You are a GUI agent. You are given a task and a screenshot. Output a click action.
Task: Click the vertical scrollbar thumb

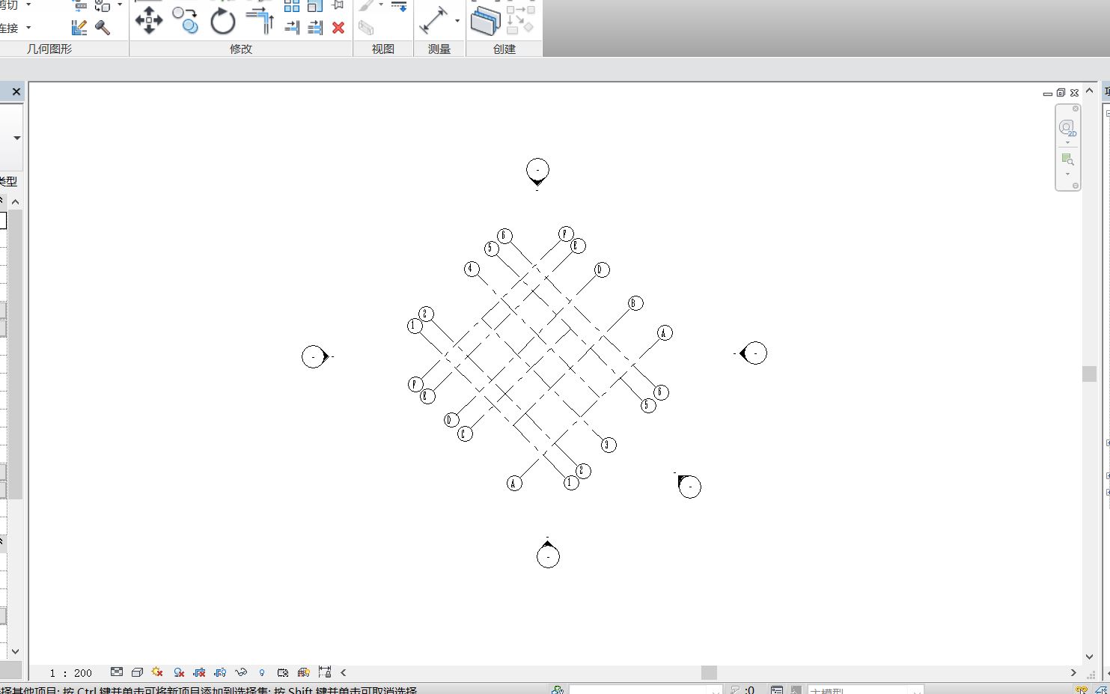pyautogui.click(x=1090, y=374)
